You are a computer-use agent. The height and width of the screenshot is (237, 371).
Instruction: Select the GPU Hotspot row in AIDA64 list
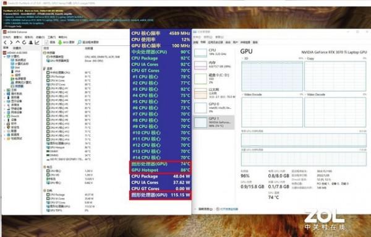coord(69,147)
